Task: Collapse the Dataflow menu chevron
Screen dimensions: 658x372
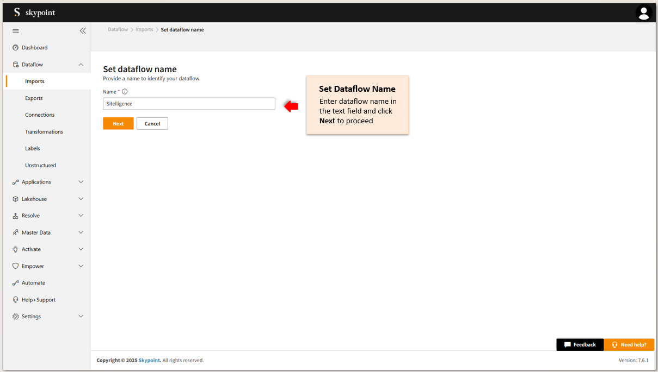Action: [x=81, y=65]
